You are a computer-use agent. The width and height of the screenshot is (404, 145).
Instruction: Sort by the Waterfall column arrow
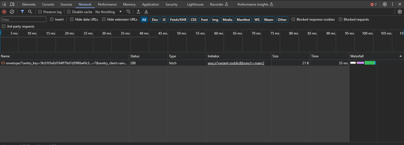coord(400,56)
